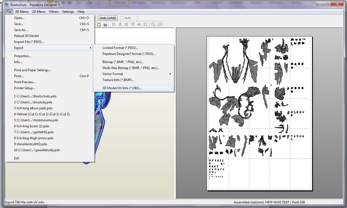
Task: Rotate parts 90 degrees clockwise
Action: 159,24
